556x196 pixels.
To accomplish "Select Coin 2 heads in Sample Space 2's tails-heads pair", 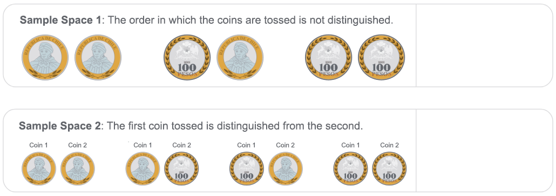I will tap(286, 168).
